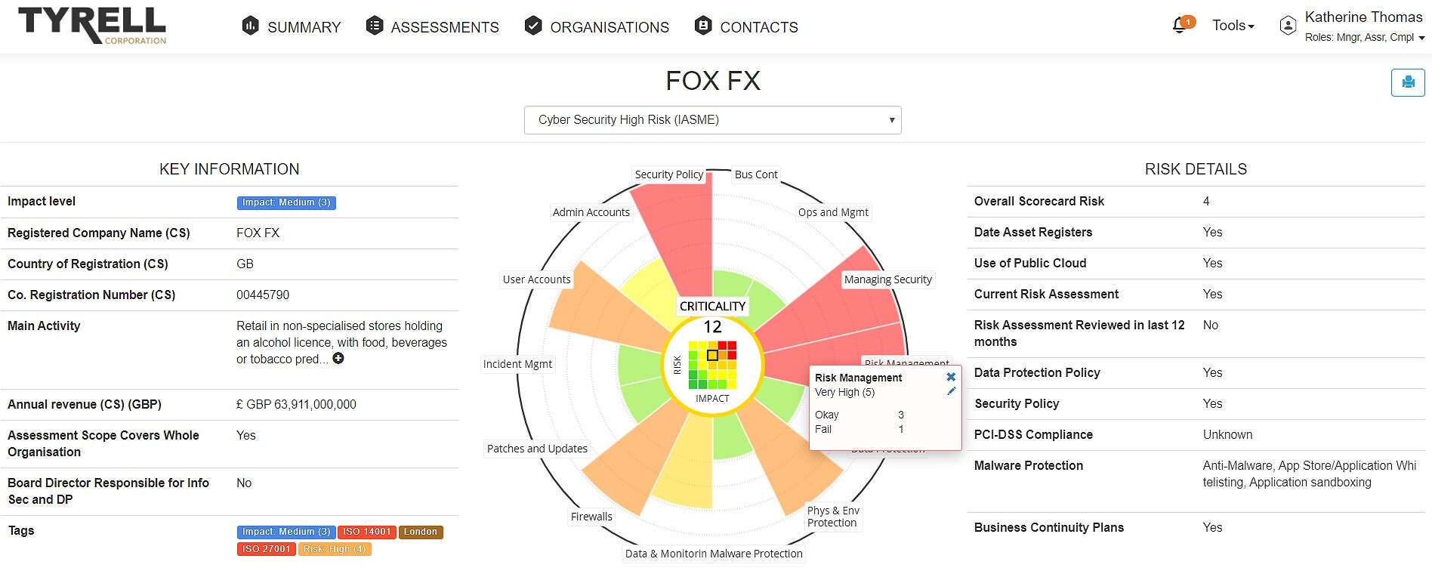
Task: Click the PCI-DSS Compliance Unknown value
Action: tap(1227, 435)
